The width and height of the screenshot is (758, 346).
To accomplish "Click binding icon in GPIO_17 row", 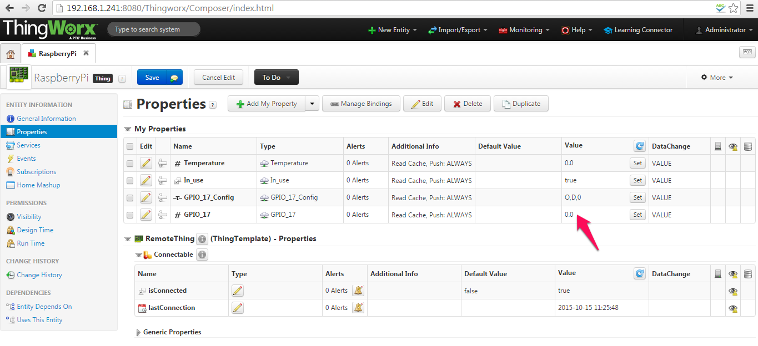I will [163, 215].
